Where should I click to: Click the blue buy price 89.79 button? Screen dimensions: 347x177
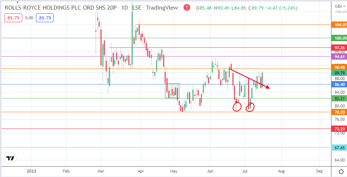[45, 18]
